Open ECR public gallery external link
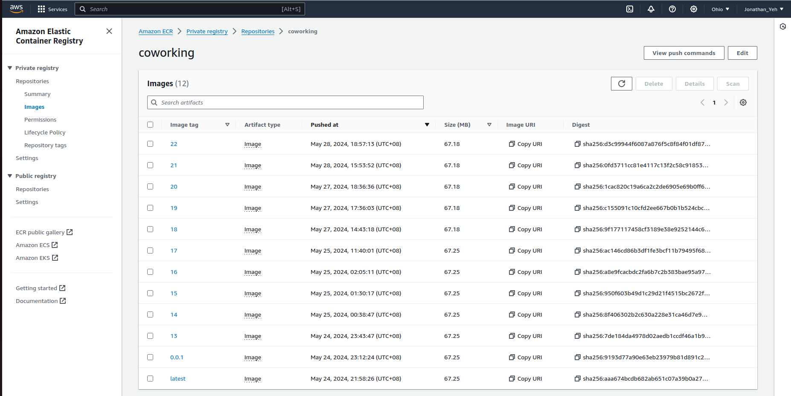Screen dimensions: 791x396 click(44, 232)
